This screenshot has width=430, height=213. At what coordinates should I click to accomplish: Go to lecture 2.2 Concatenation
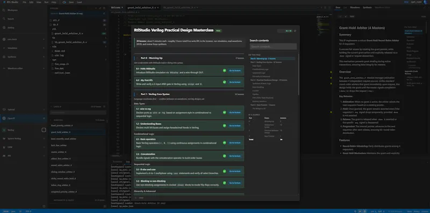point(235,156)
